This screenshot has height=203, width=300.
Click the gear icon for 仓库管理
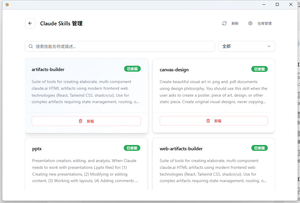tap(250, 23)
